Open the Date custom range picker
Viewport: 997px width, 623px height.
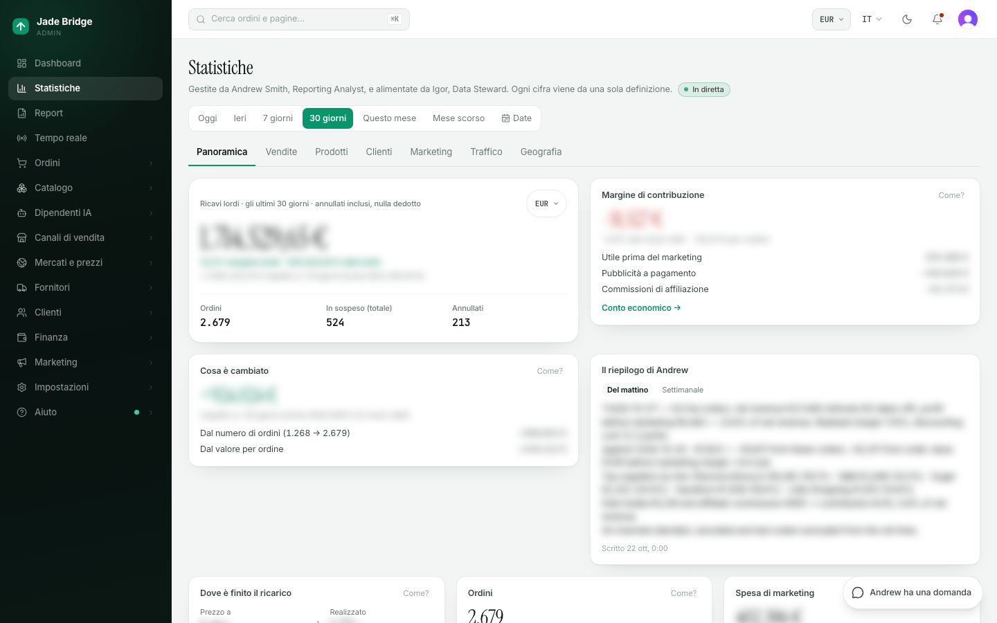(x=517, y=118)
